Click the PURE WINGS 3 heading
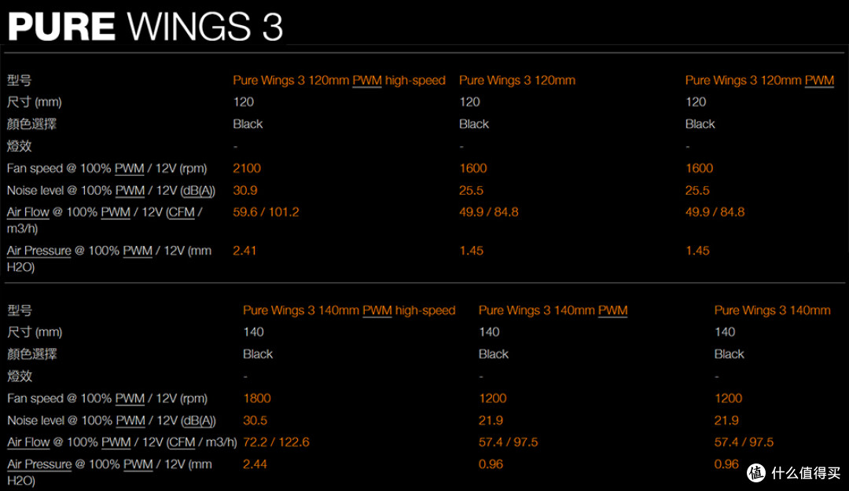The image size is (849, 491). coord(145,27)
